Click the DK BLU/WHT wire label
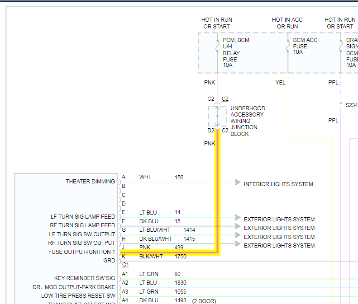This screenshot has width=358, height=304. pyautogui.click(x=156, y=239)
